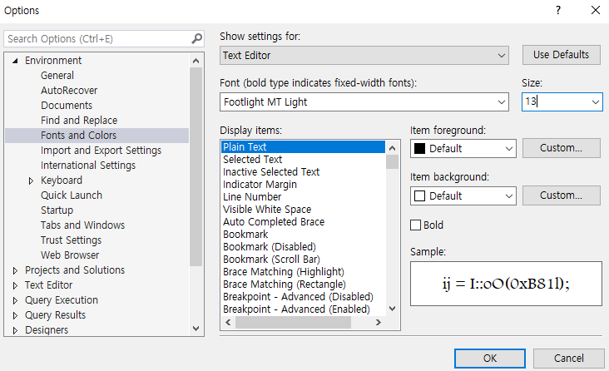Select Auto Completed Brace display item
The image size is (609, 371).
274,222
